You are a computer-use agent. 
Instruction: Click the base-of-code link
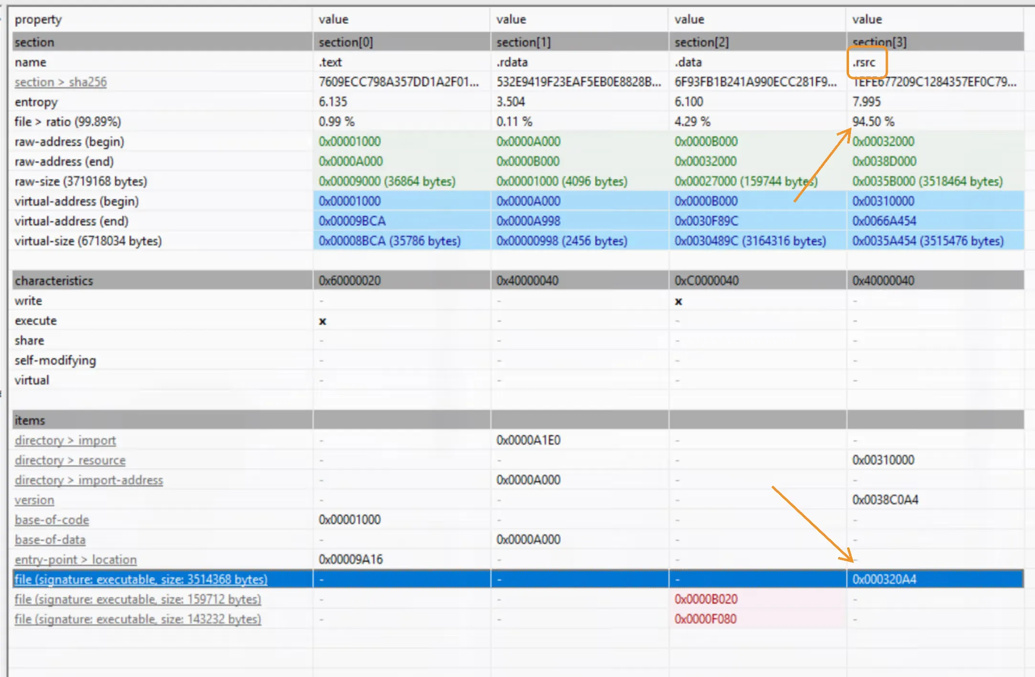click(52, 520)
